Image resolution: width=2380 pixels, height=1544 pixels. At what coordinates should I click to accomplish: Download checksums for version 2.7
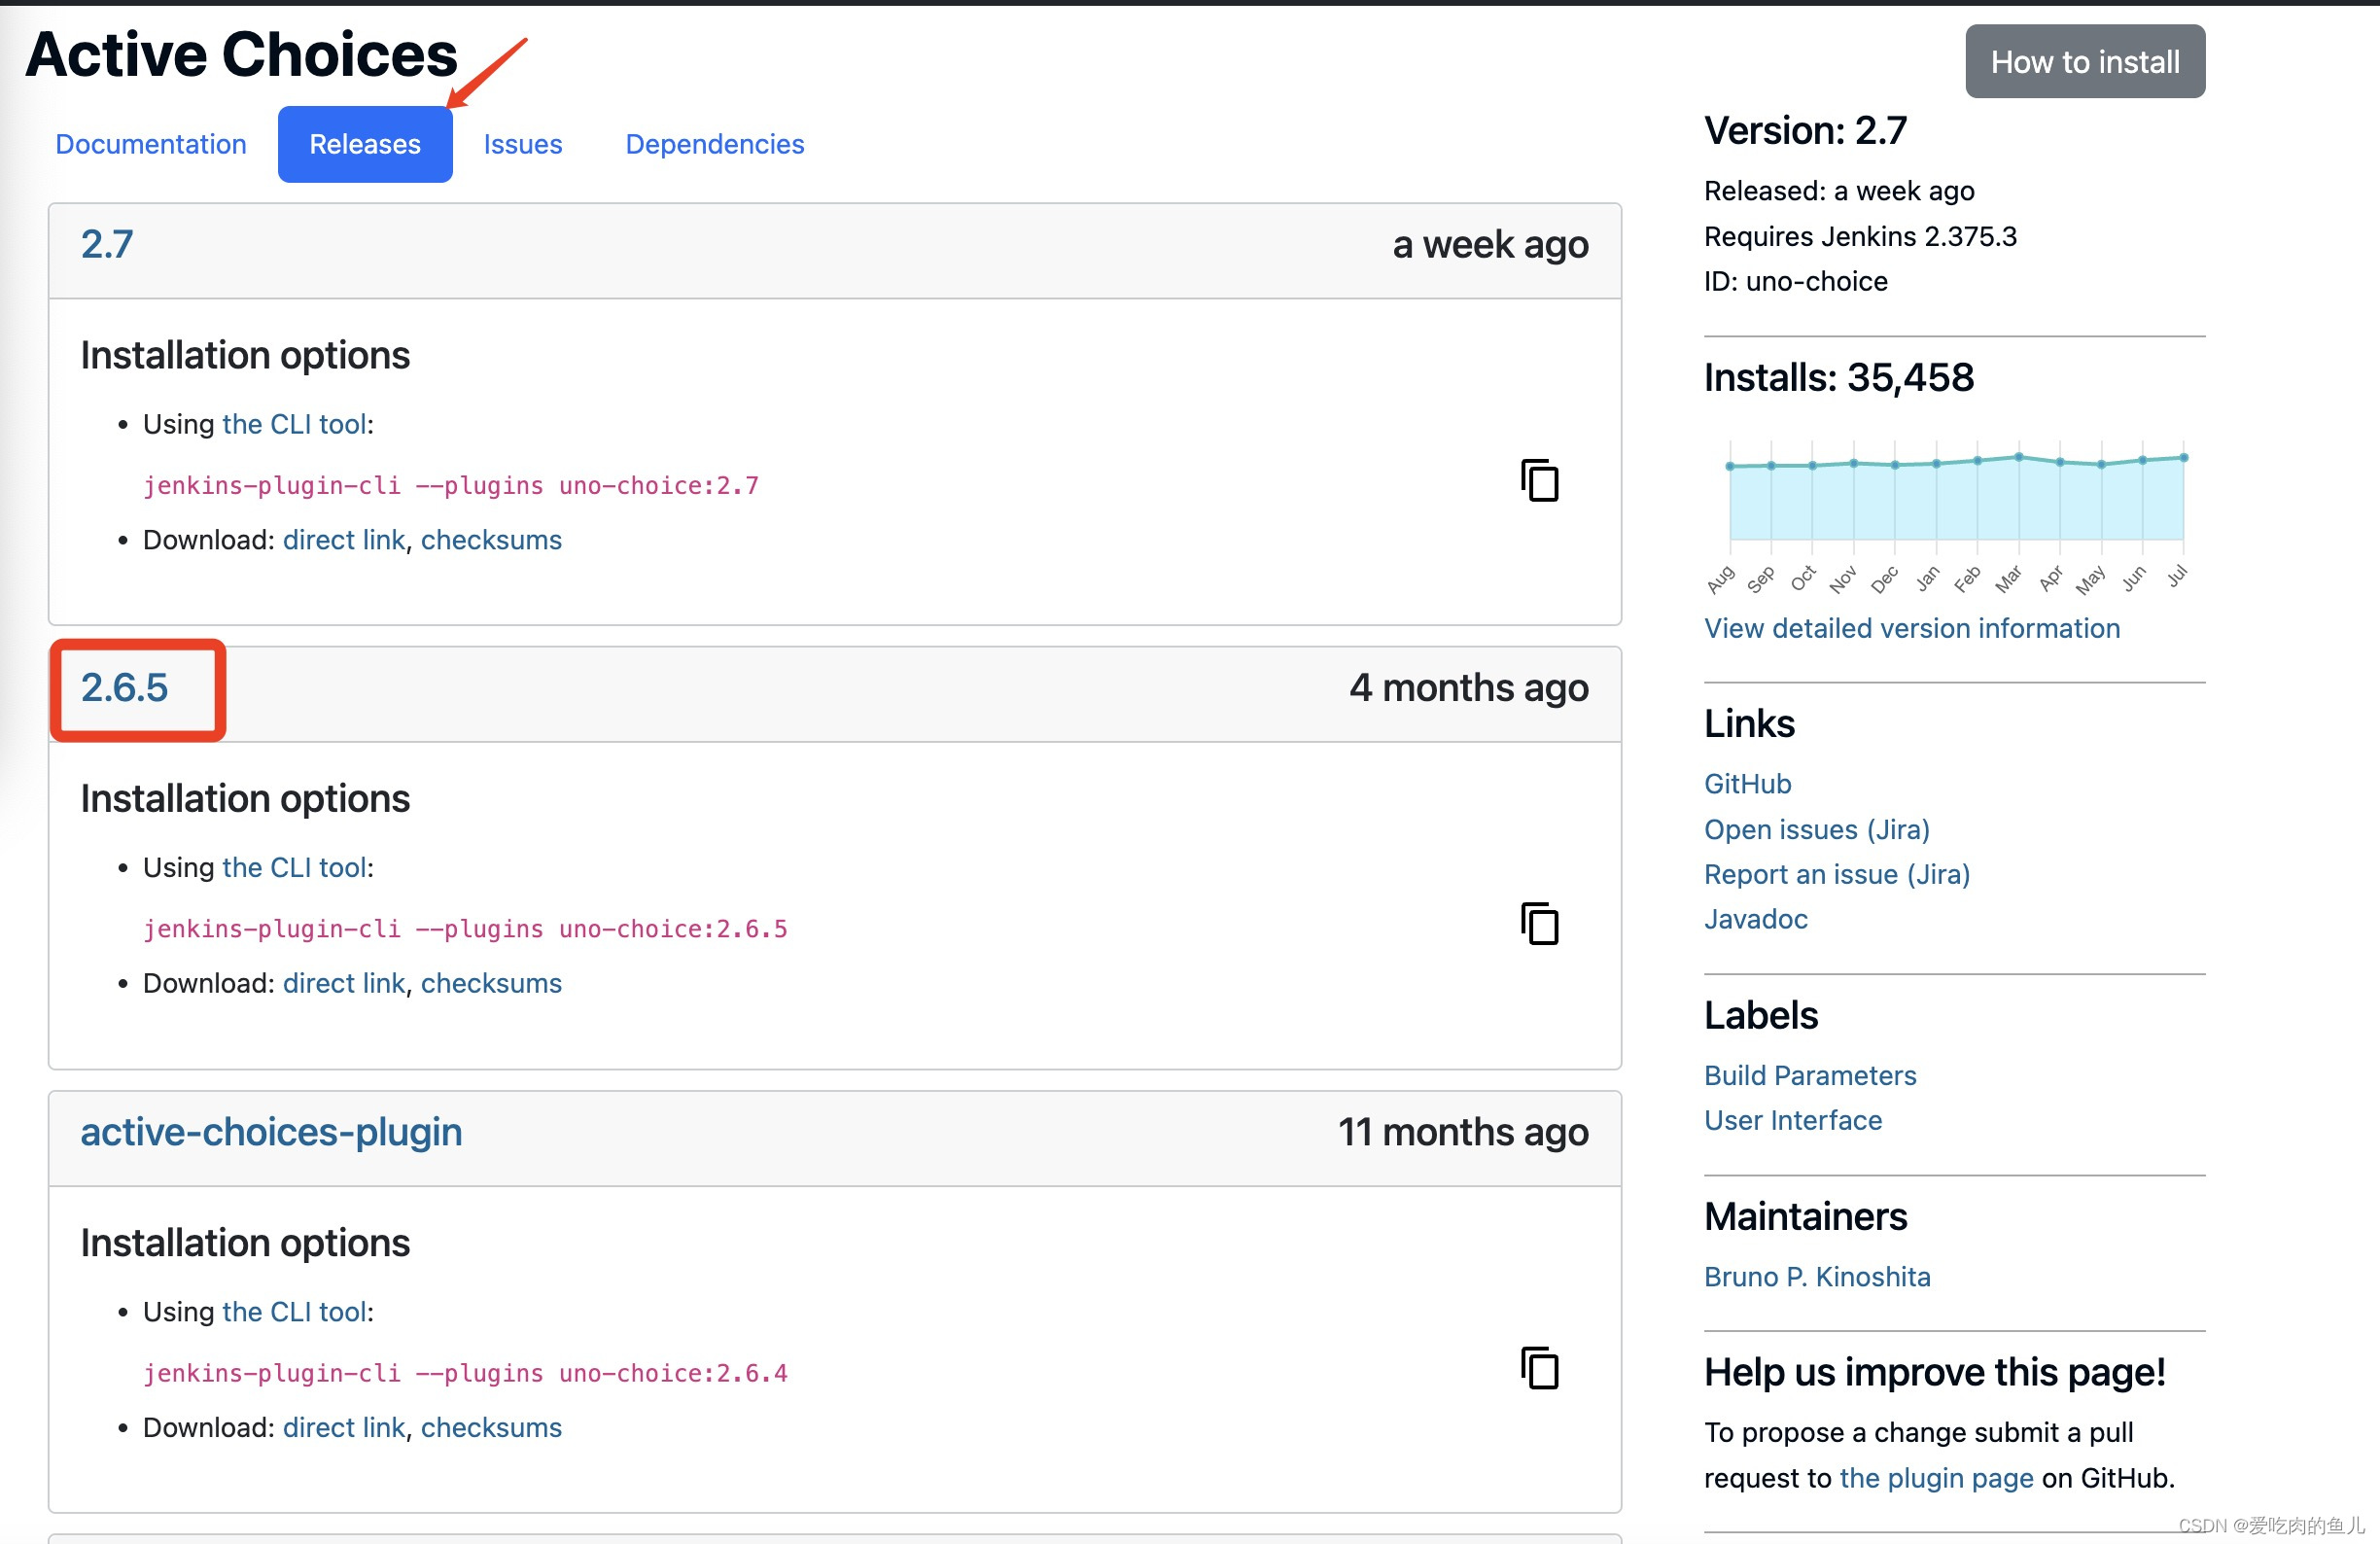[x=491, y=539]
